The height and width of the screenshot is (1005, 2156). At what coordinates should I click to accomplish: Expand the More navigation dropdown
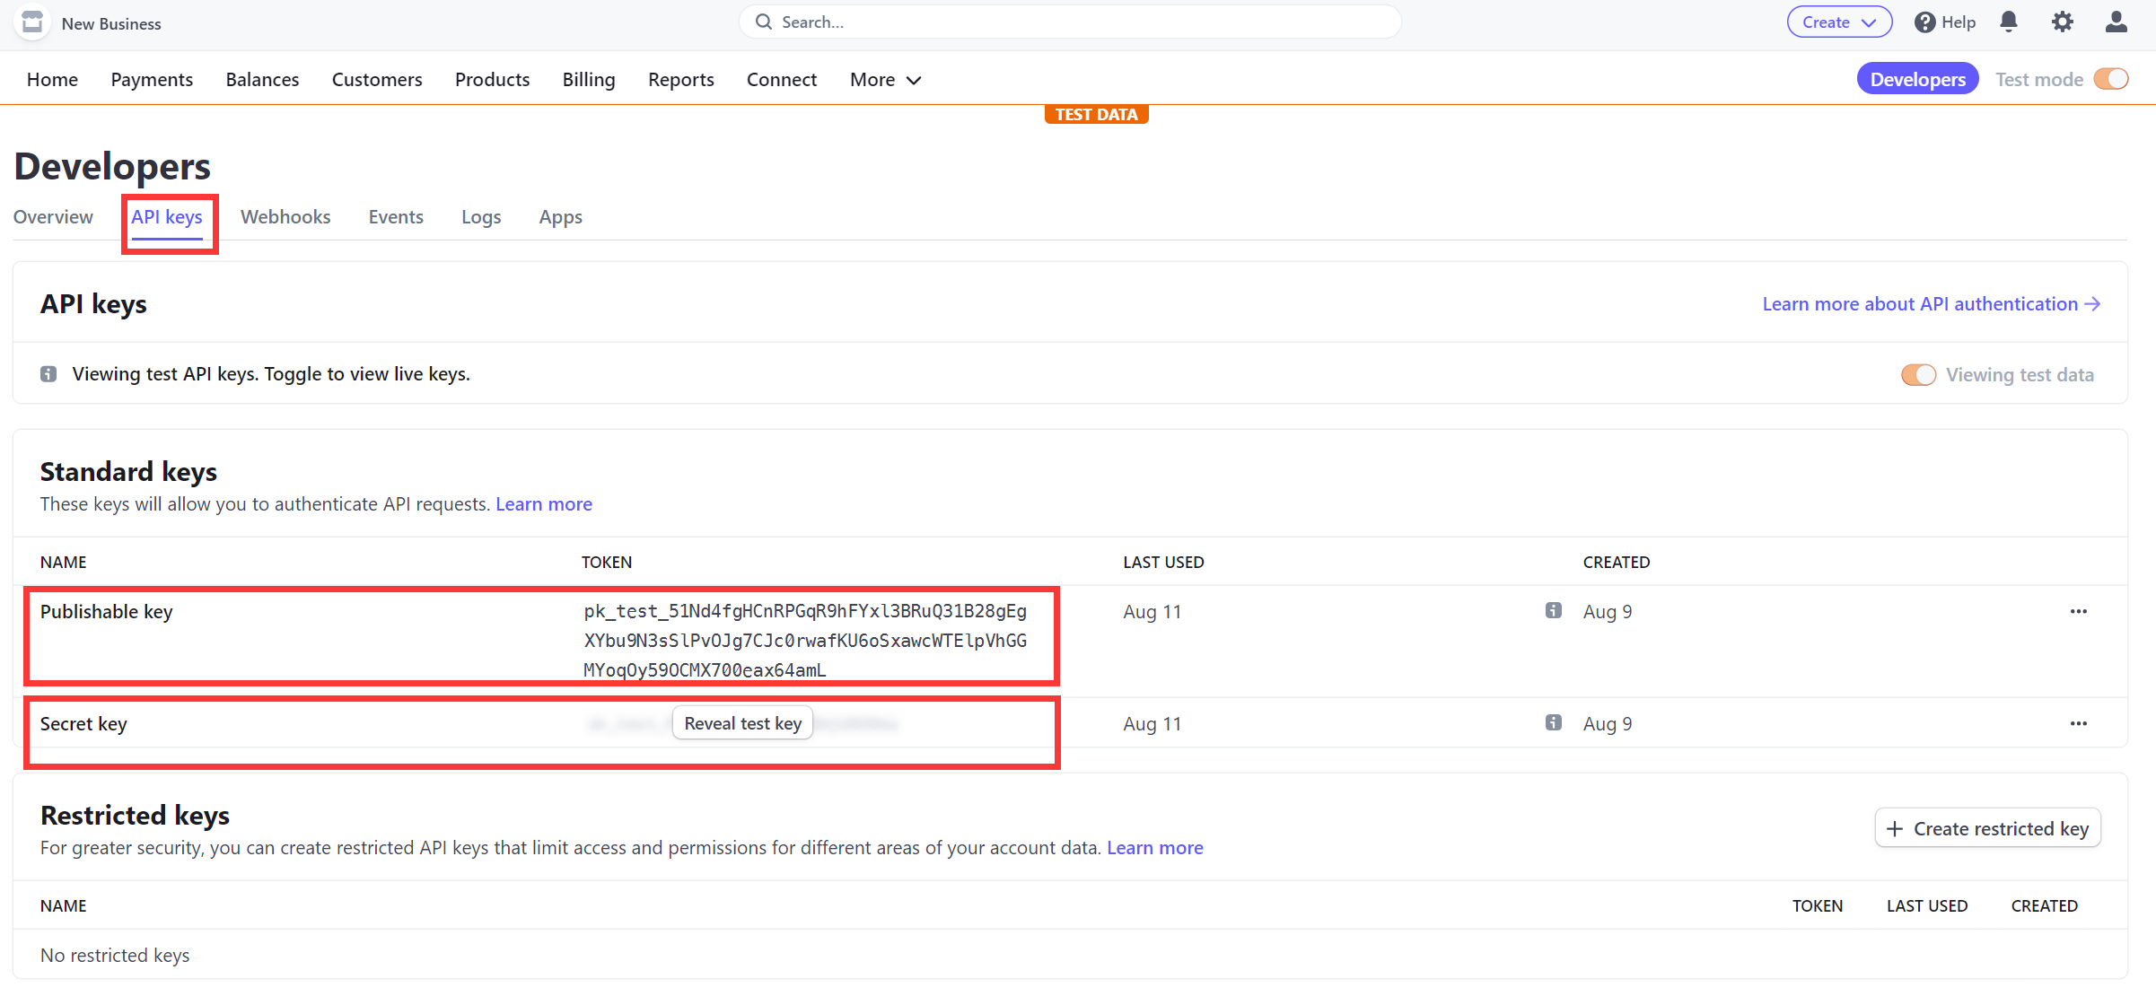point(886,78)
